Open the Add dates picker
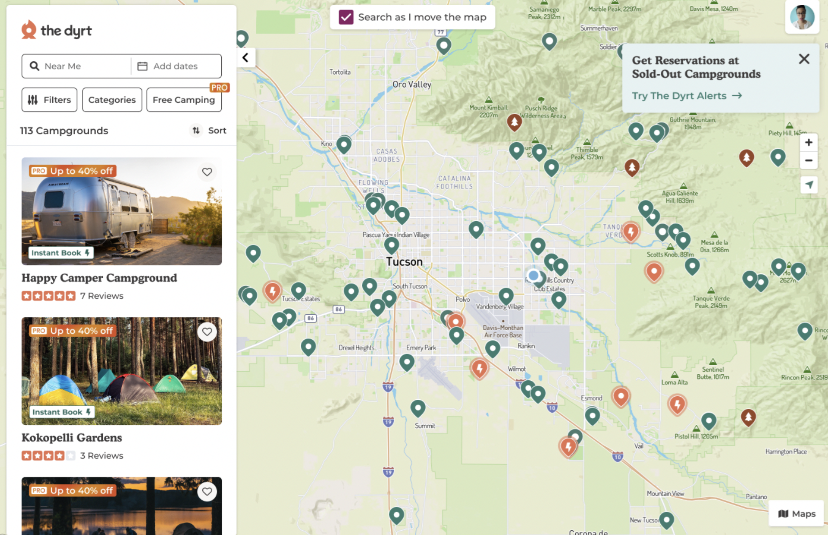828x535 pixels. pos(176,66)
